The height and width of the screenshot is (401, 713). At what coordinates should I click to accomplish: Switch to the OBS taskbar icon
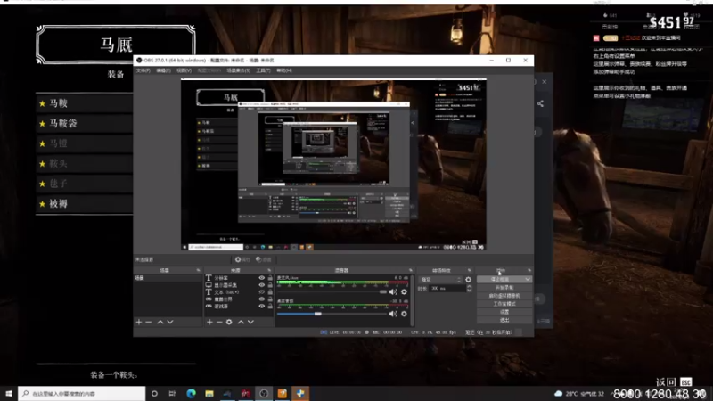264,393
